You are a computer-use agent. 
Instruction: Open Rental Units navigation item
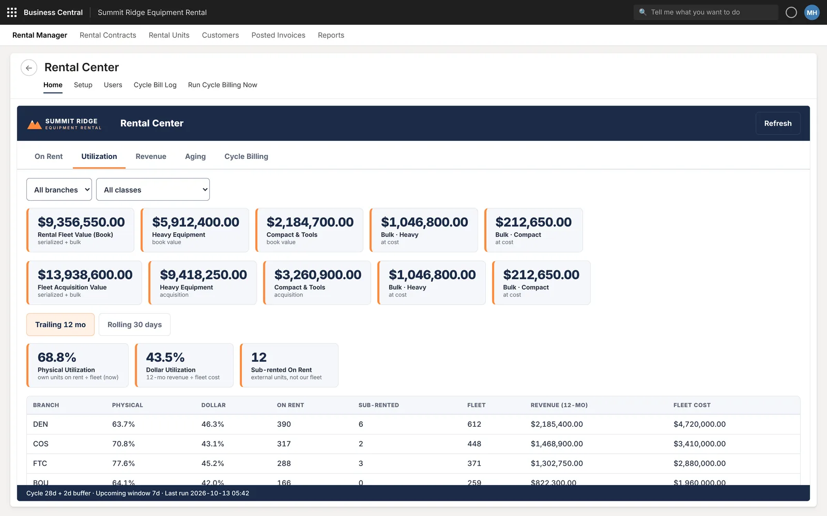tap(169, 35)
